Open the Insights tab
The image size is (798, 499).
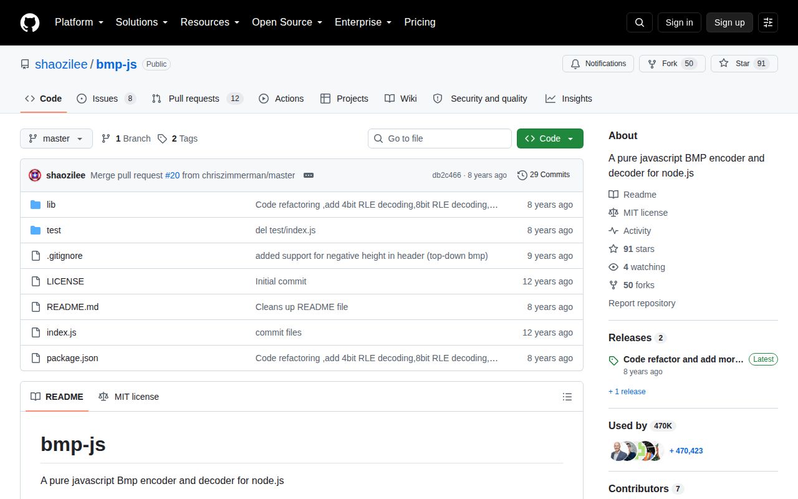tap(569, 99)
